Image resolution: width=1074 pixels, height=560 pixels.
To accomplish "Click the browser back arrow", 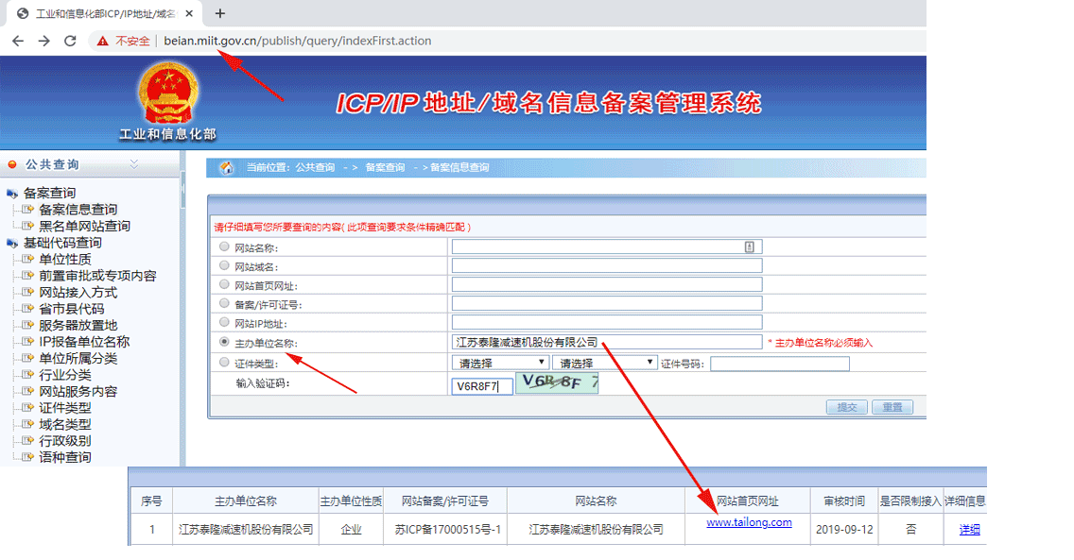I will click(18, 41).
